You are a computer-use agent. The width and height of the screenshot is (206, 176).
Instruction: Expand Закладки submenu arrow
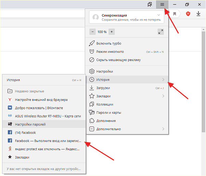163,96
